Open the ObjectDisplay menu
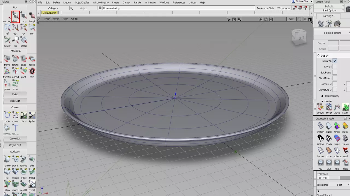 click(82, 2)
